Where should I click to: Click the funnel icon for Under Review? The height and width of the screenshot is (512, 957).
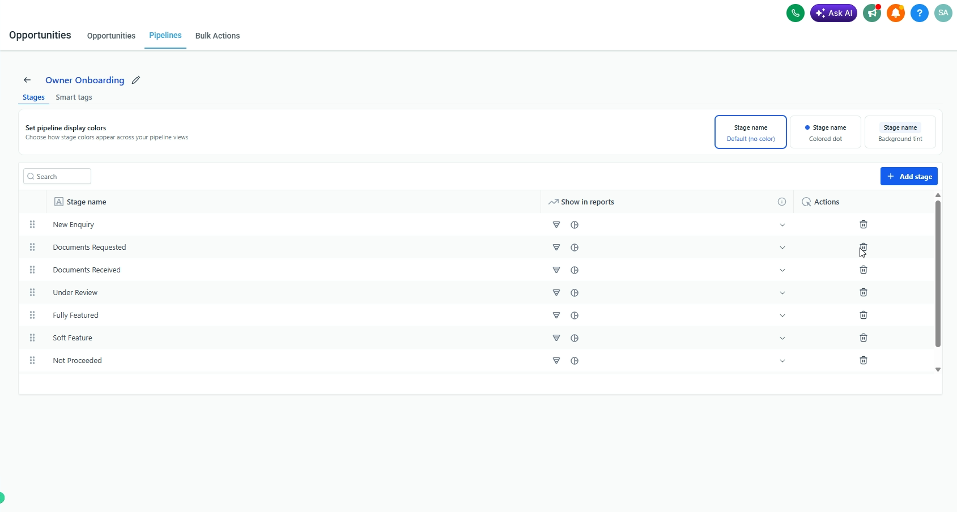(556, 293)
